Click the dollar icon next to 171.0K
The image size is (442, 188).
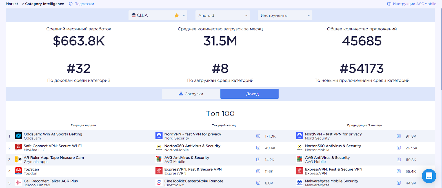(258, 136)
